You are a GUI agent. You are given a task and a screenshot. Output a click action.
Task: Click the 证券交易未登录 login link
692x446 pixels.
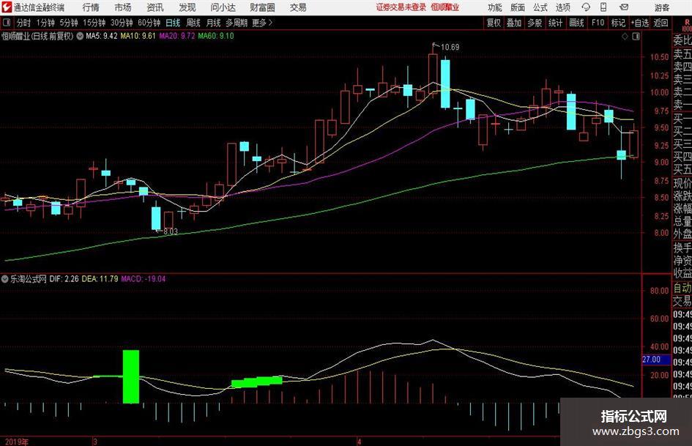401,7
